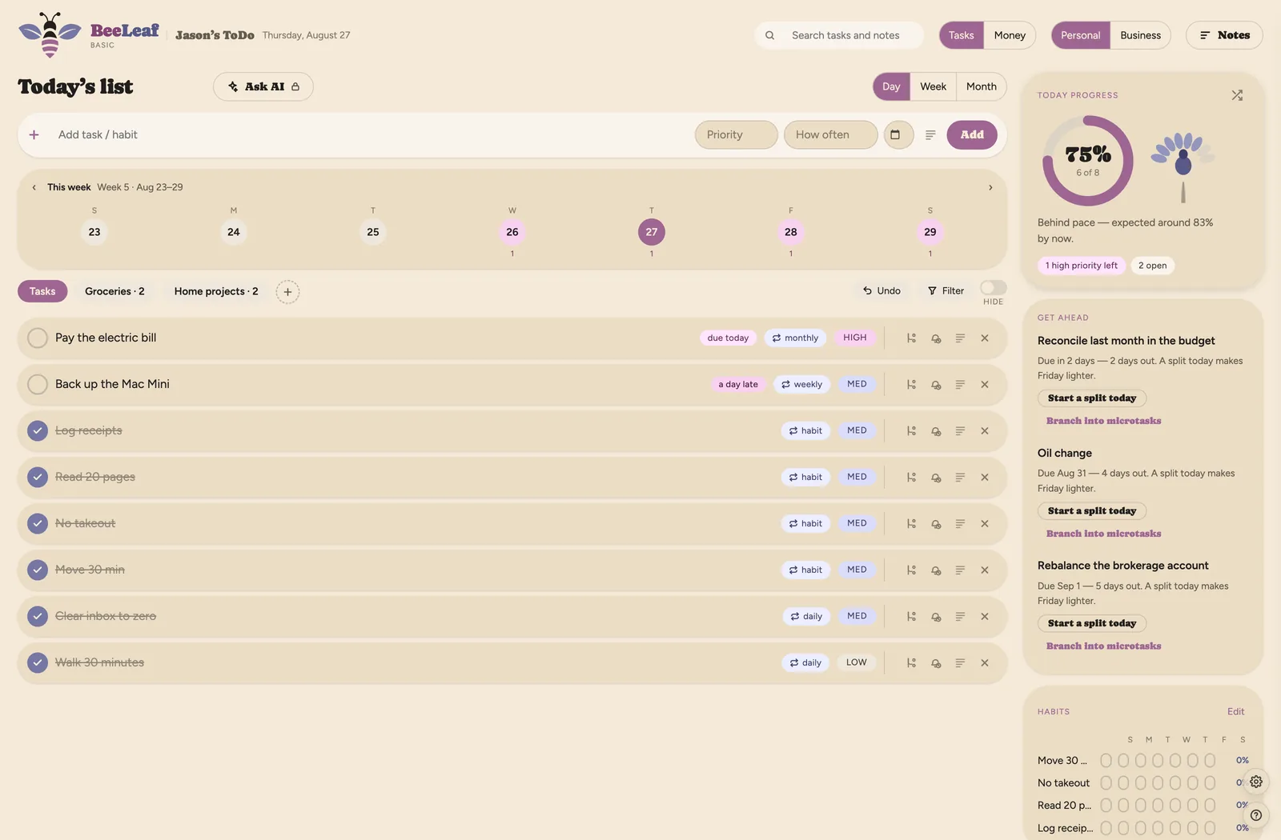Open the How often dropdown
Viewport: 1281px width, 840px height.
(830, 134)
